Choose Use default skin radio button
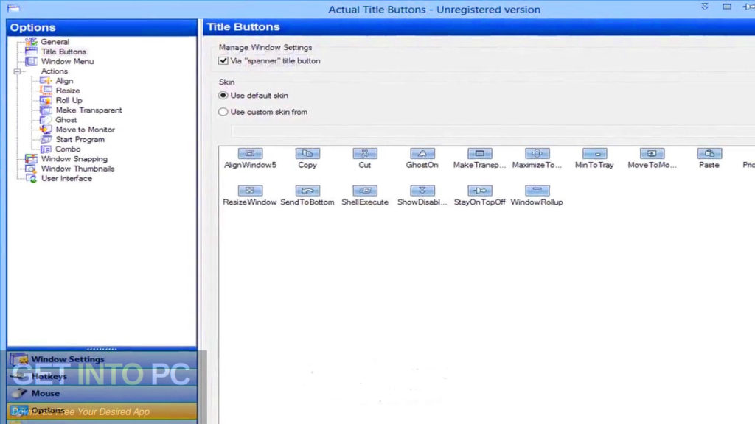 [223, 95]
